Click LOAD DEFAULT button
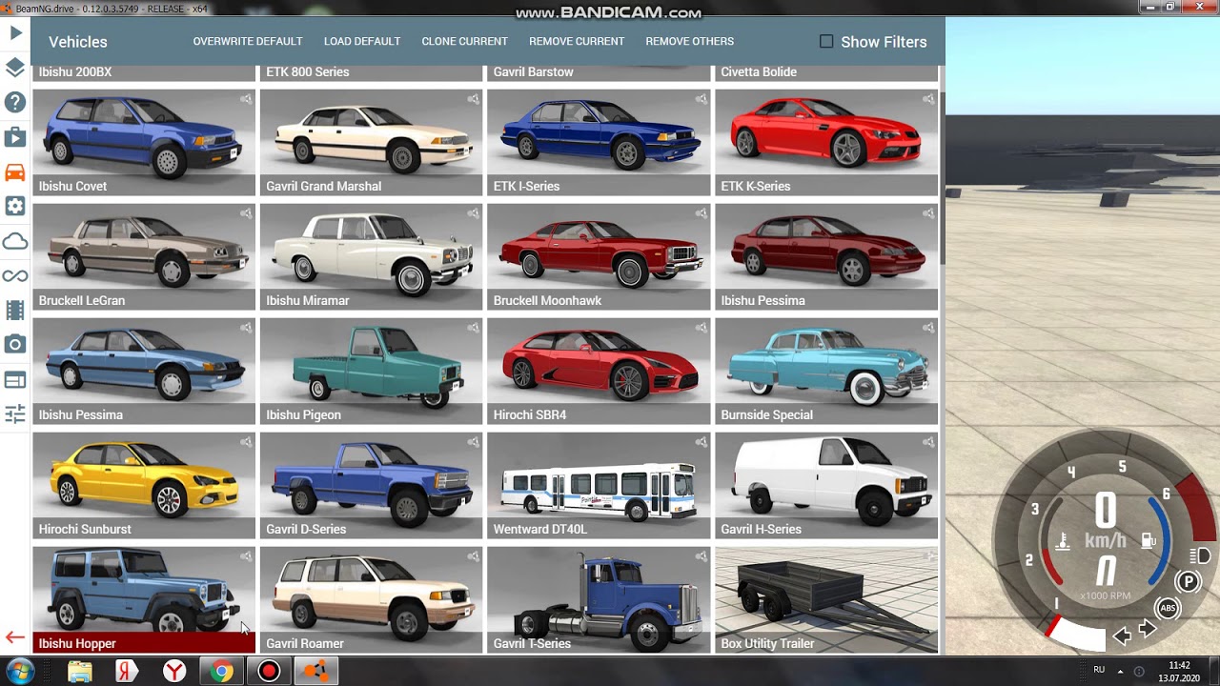The image size is (1220, 686). point(362,42)
